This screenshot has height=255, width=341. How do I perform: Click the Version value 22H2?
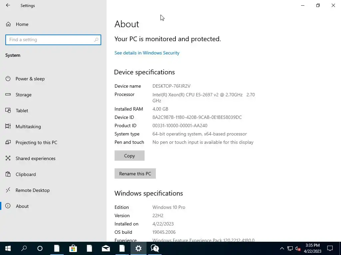tap(158, 215)
